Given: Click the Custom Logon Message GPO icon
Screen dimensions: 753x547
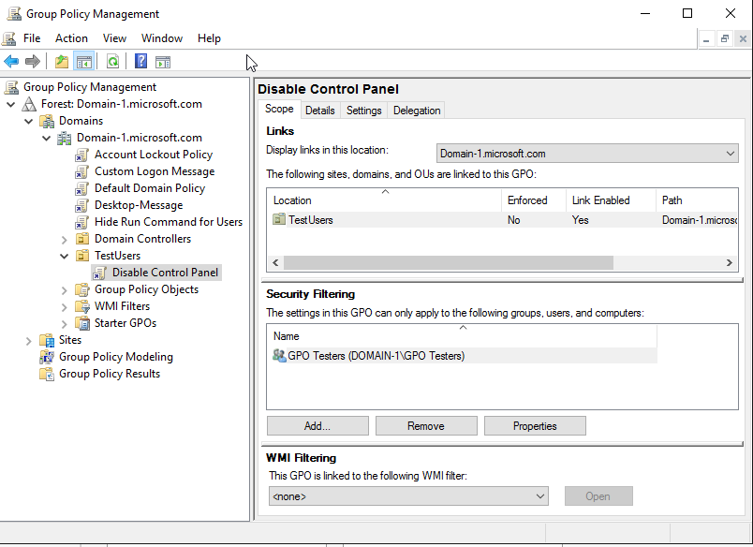Looking at the screenshot, I should (82, 171).
